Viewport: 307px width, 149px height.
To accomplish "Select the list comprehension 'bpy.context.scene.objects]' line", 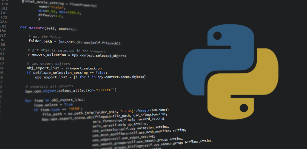I will pyautogui.click(x=90, y=77).
